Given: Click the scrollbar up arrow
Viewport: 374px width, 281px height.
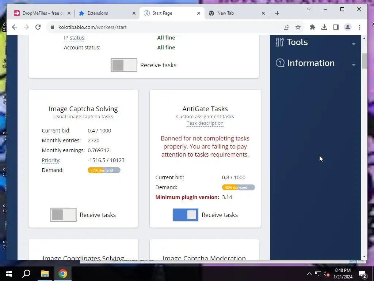Looking at the screenshot, I should (x=364, y=38).
